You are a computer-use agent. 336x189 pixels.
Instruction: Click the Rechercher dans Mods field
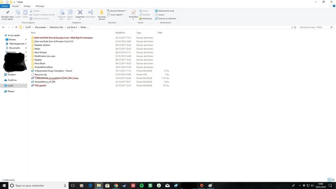[x=316, y=27]
